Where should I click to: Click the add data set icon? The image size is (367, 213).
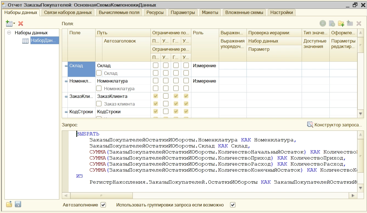point(9,24)
